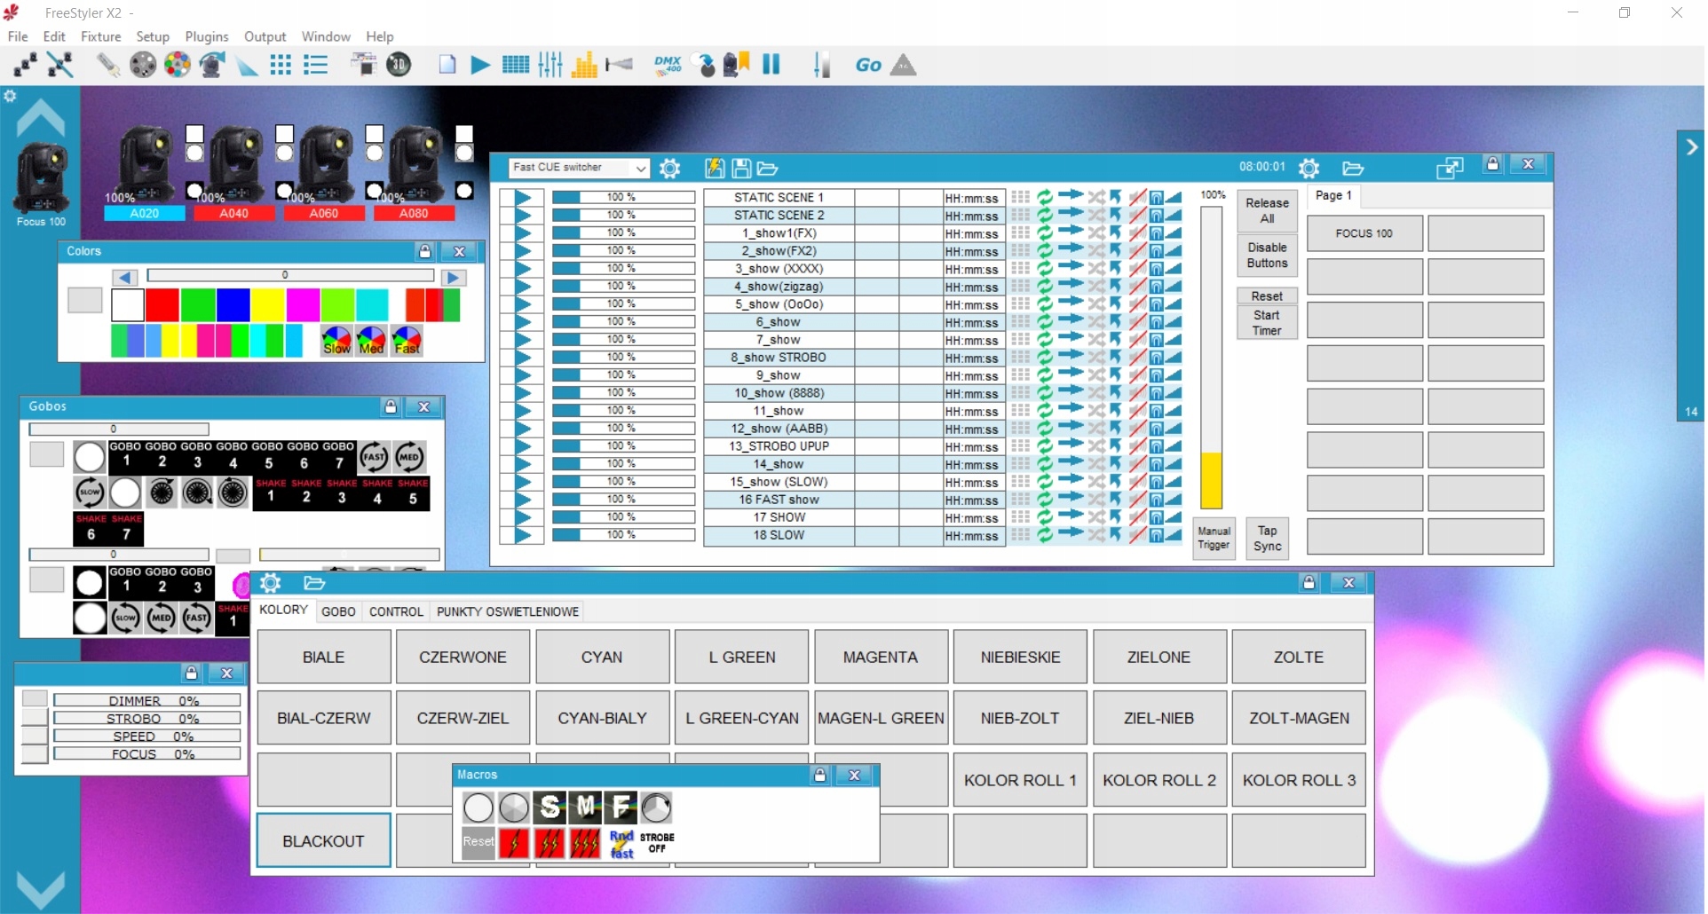Click the down chevron on left panel
The image size is (1708, 914).
pos(41,890)
